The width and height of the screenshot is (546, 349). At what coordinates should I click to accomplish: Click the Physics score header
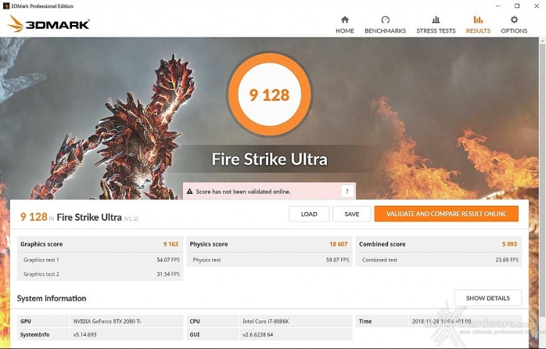209,244
